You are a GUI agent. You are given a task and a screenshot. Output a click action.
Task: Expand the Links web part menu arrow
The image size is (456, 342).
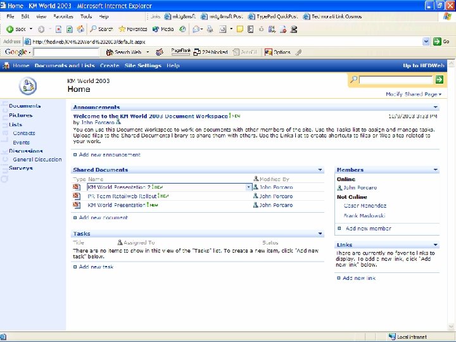(x=435, y=245)
